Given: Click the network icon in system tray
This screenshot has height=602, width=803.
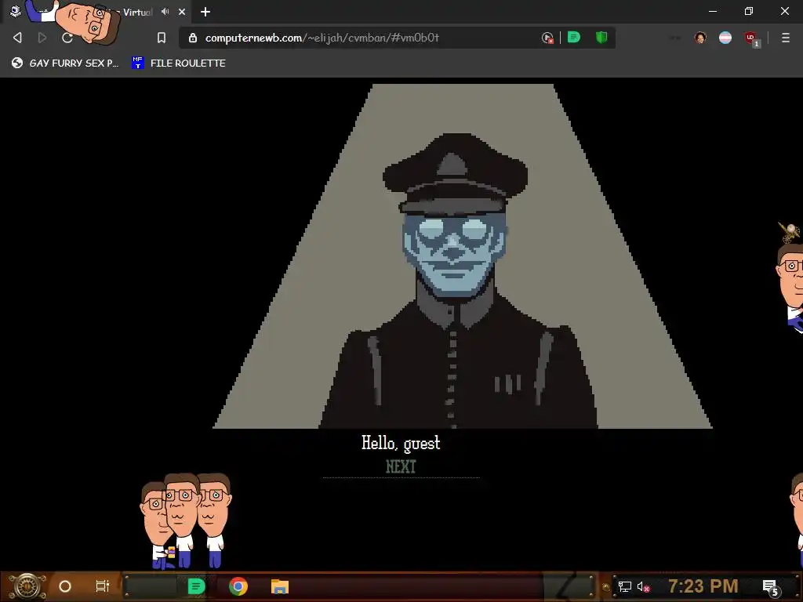Looking at the screenshot, I should (625, 586).
